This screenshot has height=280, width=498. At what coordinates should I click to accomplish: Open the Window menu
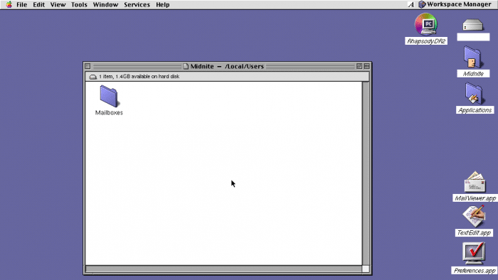click(105, 5)
